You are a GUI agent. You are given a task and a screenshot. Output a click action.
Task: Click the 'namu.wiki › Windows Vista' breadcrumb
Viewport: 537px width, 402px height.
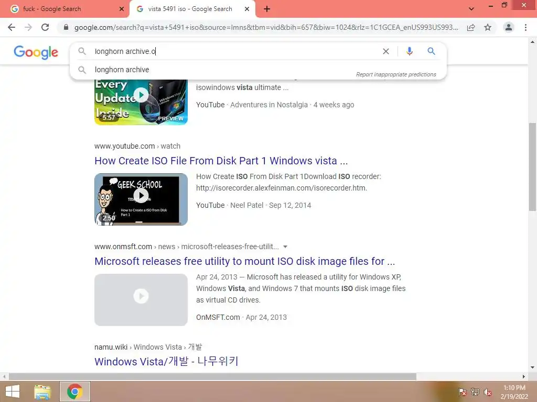(148, 347)
